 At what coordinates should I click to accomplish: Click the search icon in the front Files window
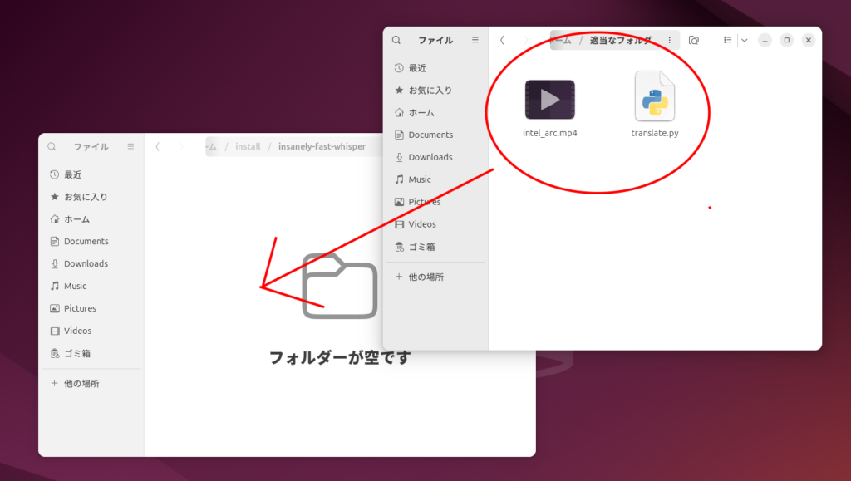(396, 40)
